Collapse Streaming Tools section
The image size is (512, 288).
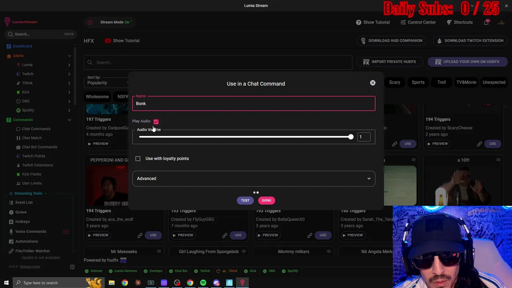click(46, 194)
